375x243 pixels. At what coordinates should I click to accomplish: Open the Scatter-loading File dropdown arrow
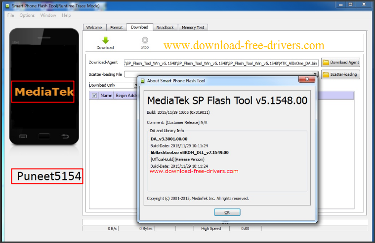pos(315,74)
